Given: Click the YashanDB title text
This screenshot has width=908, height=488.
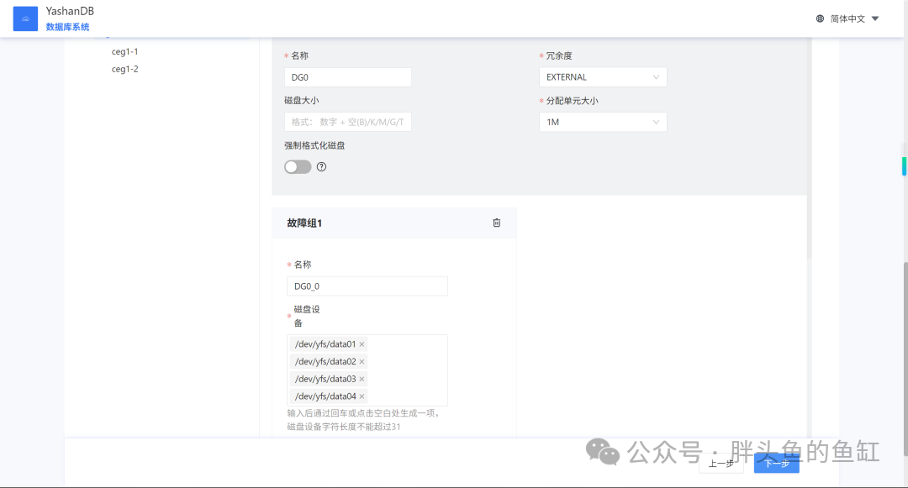Looking at the screenshot, I should (70, 11).
